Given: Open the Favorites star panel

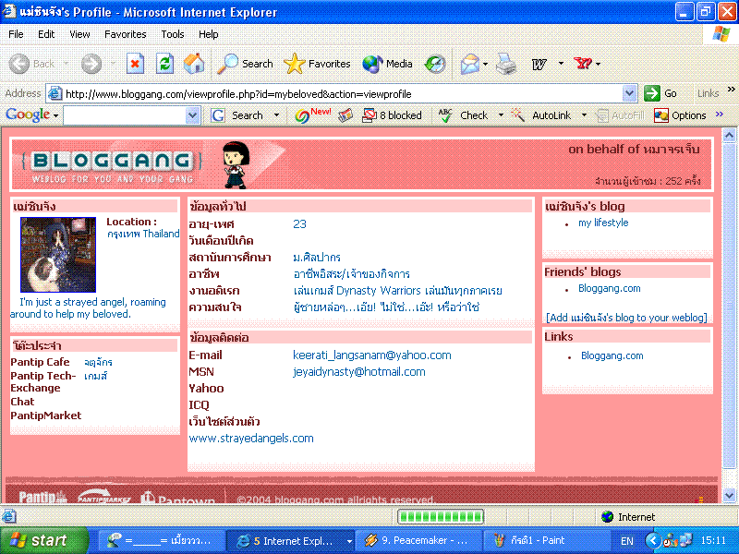Looking at the screenshot, I should (x=294, y=64).
